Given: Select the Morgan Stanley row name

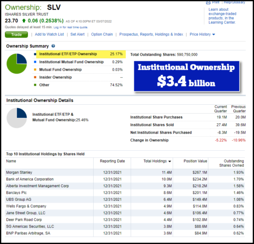Looking at the screenshot, I should tap(19, 172).
